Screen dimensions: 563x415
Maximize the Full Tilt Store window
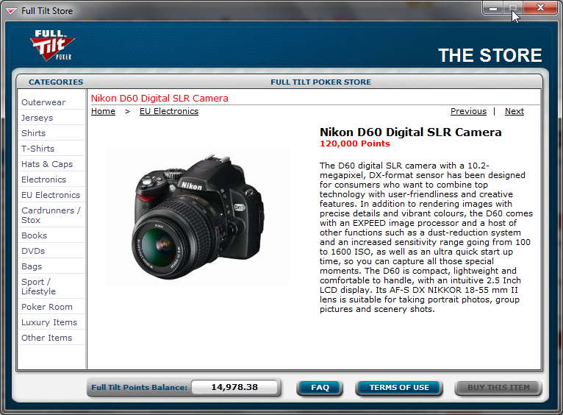pos(513,8)
